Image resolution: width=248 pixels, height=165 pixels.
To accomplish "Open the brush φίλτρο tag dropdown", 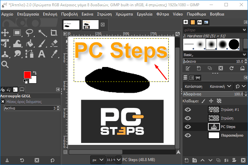I will coord(244,30).
